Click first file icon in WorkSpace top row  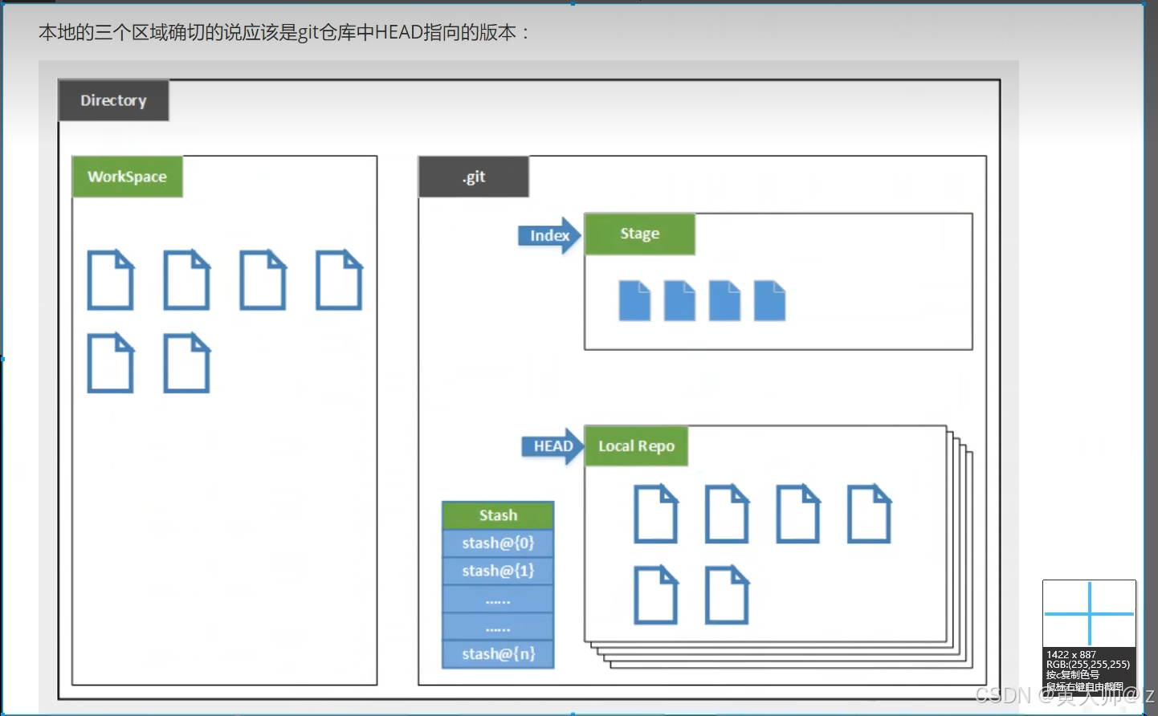tap(111, 280)
